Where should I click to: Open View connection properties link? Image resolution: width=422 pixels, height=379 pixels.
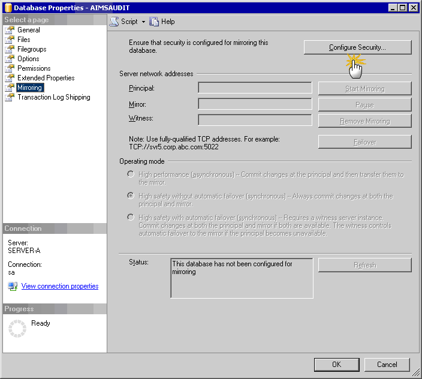pyautogui.click(x=60, y=286)
